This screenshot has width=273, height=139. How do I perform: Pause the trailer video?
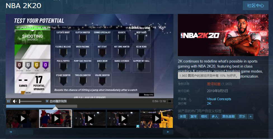tap(8, 101)
